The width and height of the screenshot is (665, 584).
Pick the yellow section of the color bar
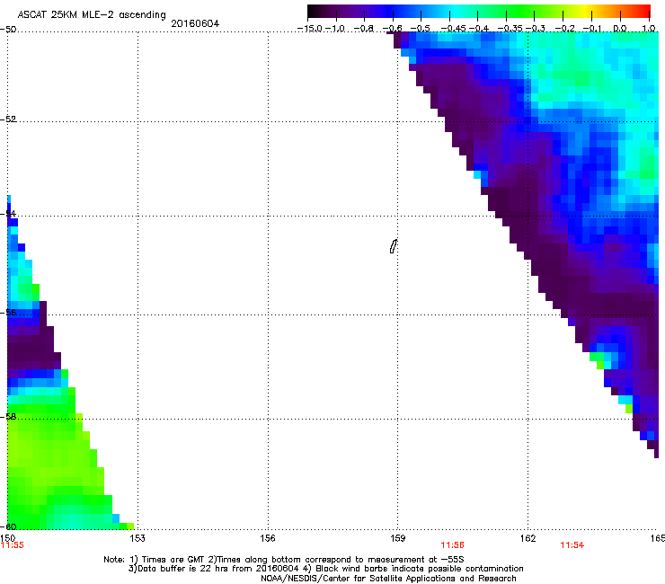[585, 11]
